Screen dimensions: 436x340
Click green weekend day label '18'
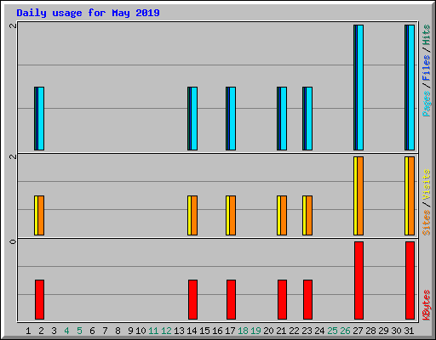(x=243, y=331)
